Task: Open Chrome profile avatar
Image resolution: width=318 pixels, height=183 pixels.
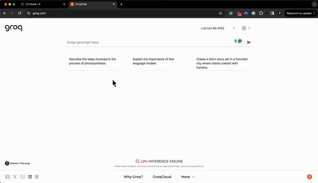Action: tap(280, 13)
